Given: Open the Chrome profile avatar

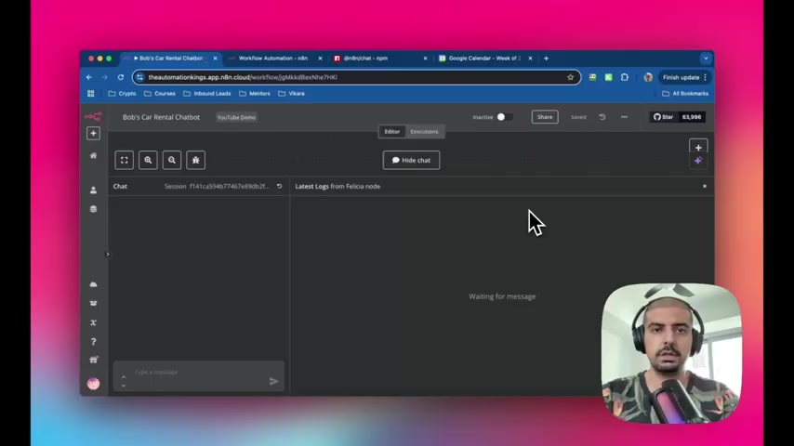Looking at the screenshot, I should (x=648, y=77).
